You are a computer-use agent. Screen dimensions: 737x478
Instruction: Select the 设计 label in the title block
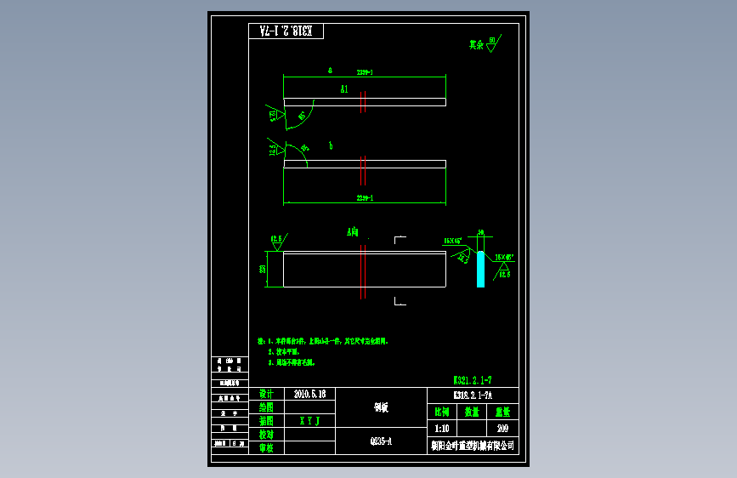click(x=267, y=395)
